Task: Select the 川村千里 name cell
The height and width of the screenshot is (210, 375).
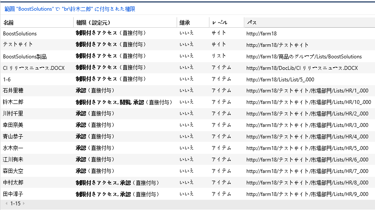Action: tap(13, 113)
